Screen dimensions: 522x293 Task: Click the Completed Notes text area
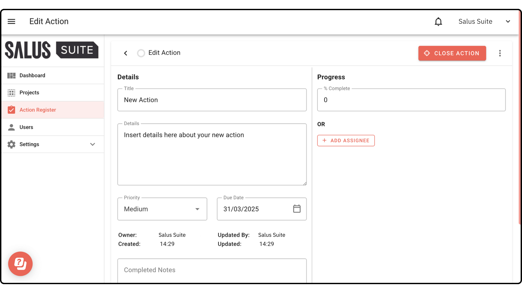[212, 270]
